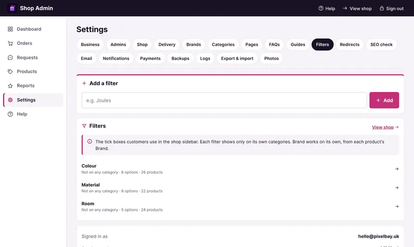Click Sign out in the top bar
Viewport: 414px width, 247px height.
(395, 8)
